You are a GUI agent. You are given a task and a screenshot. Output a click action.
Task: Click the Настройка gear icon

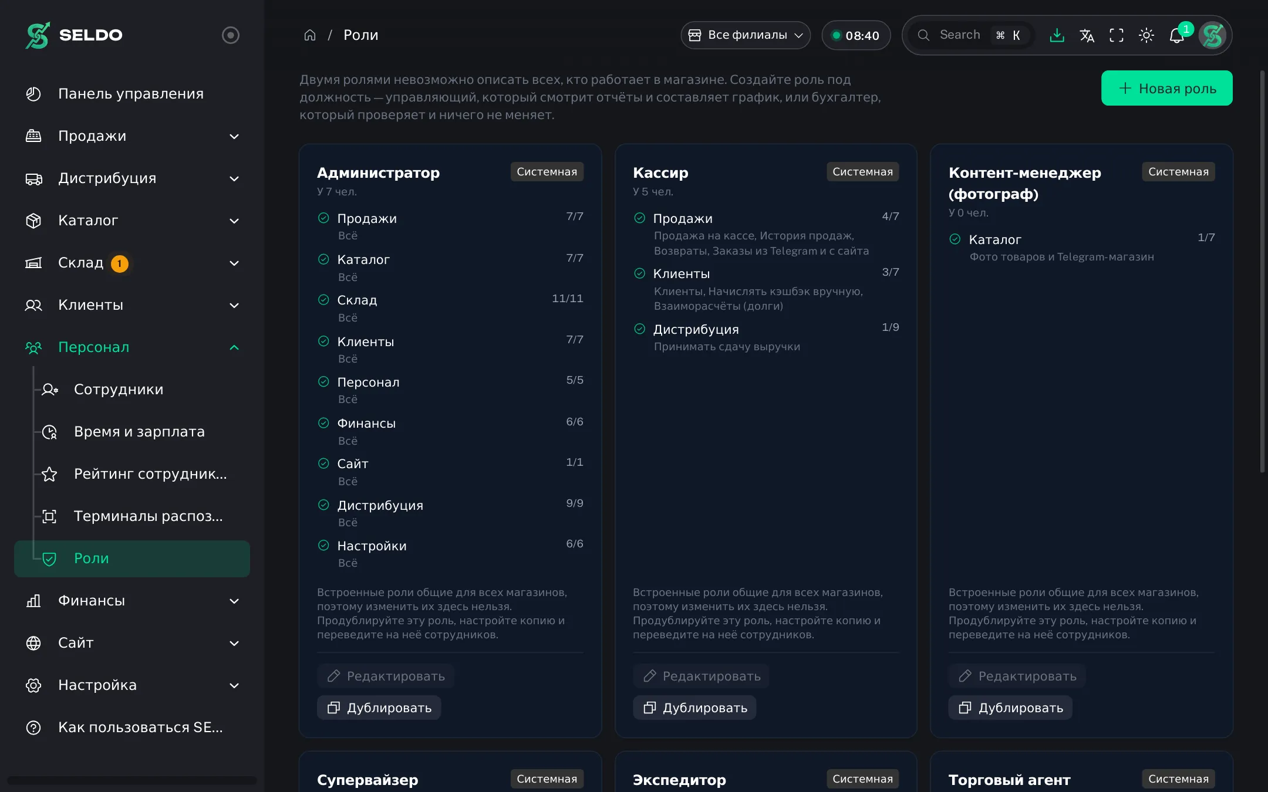[33, 685]
